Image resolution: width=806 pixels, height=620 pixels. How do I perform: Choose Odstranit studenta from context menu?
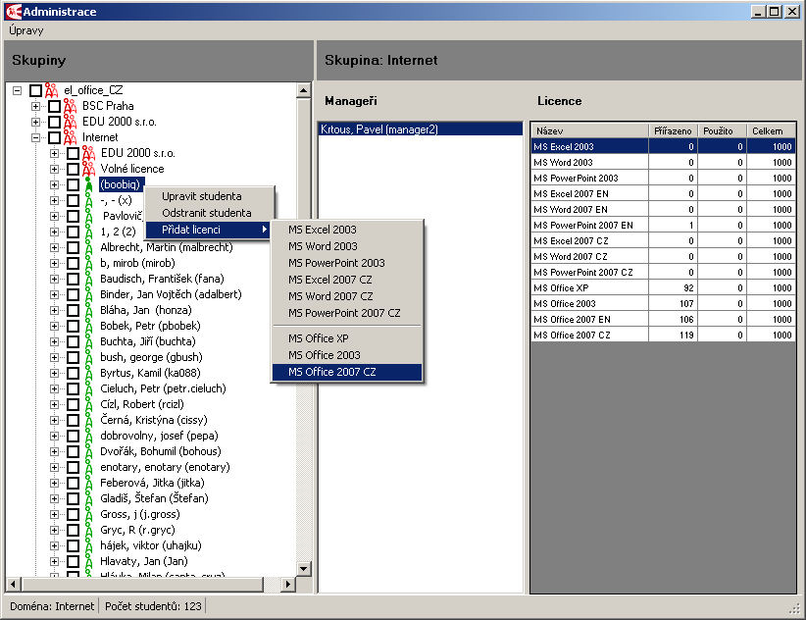(207, 213)
